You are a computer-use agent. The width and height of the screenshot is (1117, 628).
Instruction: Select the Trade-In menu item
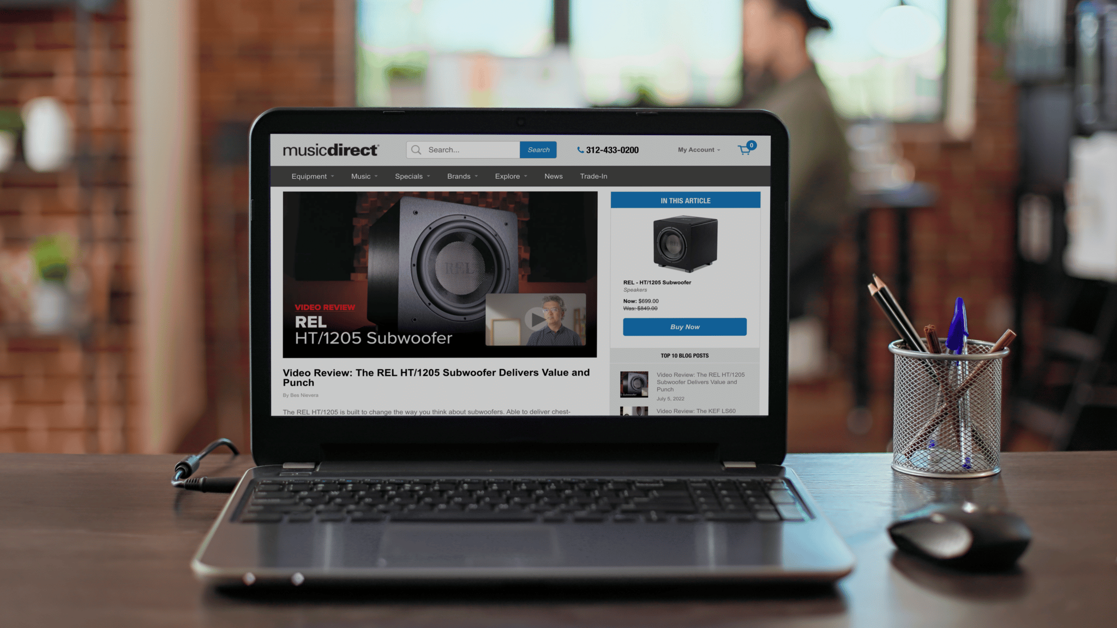[x=594, y=177]
